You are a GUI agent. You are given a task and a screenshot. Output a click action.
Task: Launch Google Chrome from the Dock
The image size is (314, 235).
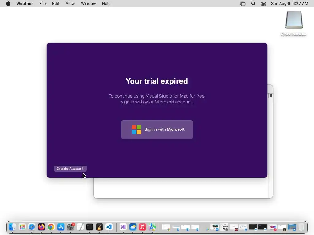pos(51,227)
